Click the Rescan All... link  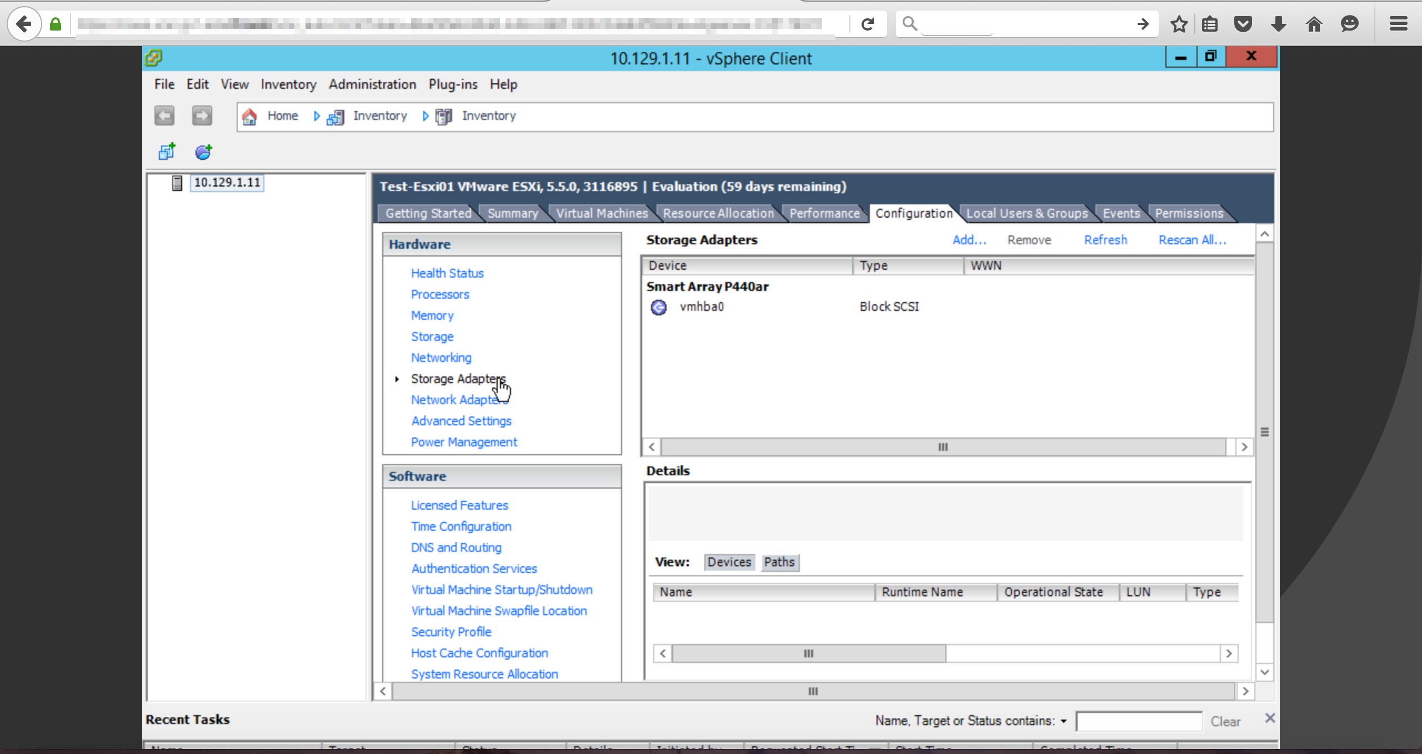[1192, 240]
